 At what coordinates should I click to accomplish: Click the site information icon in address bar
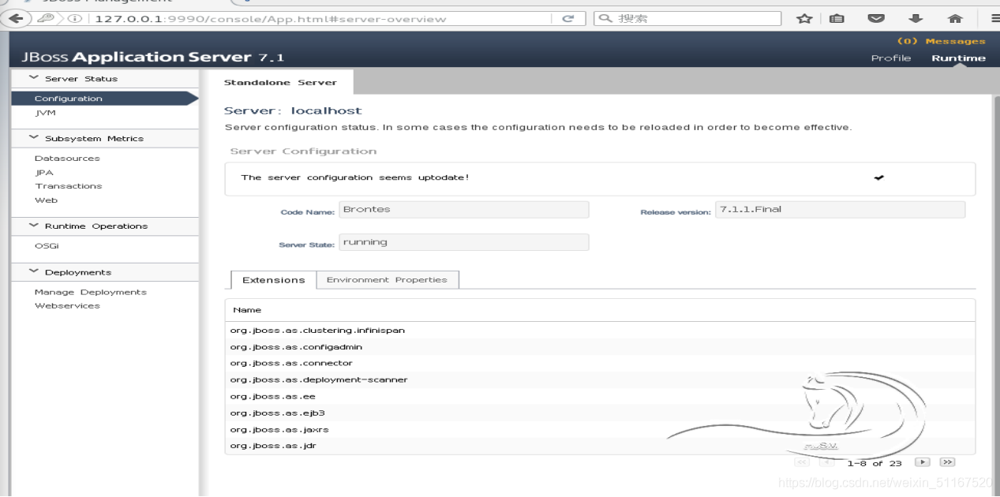76,18
